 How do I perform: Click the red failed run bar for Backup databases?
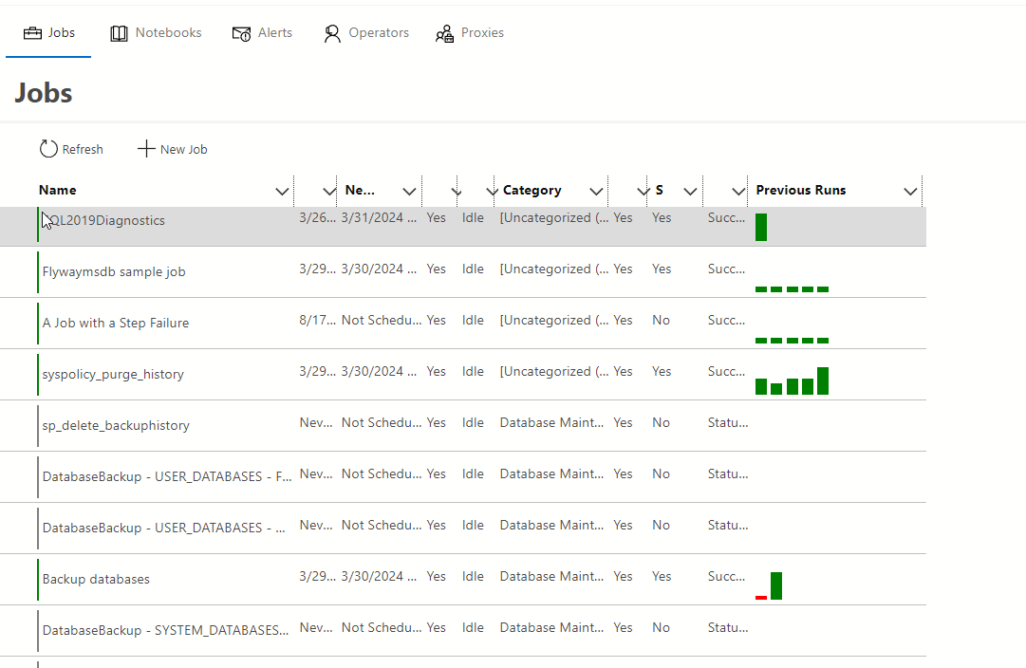tap(761, 597)
